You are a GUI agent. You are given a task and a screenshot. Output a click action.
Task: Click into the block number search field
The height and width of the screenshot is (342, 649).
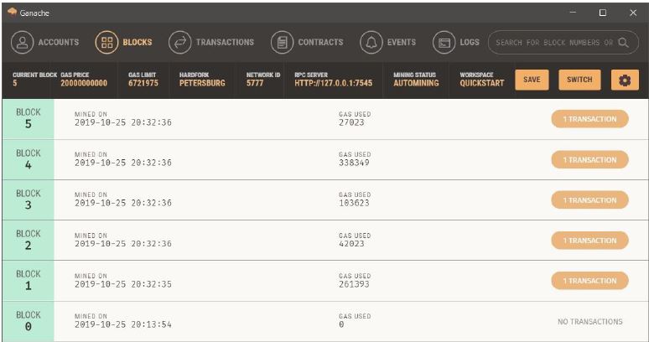pyautogui.click(x=553, y=42)
